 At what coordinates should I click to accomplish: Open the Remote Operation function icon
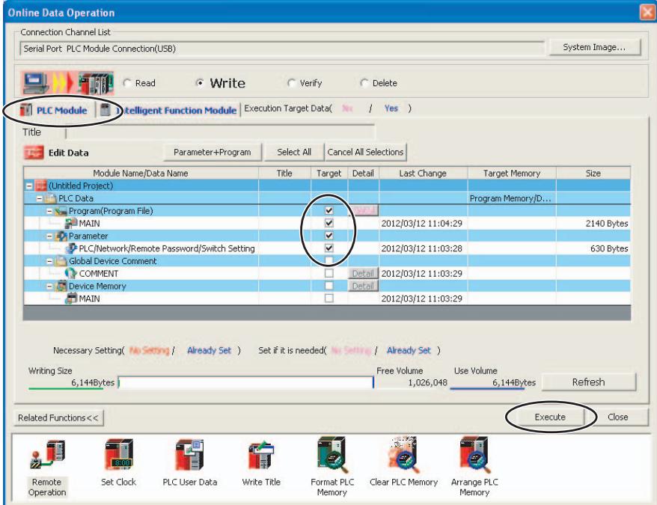click(48, 455)
